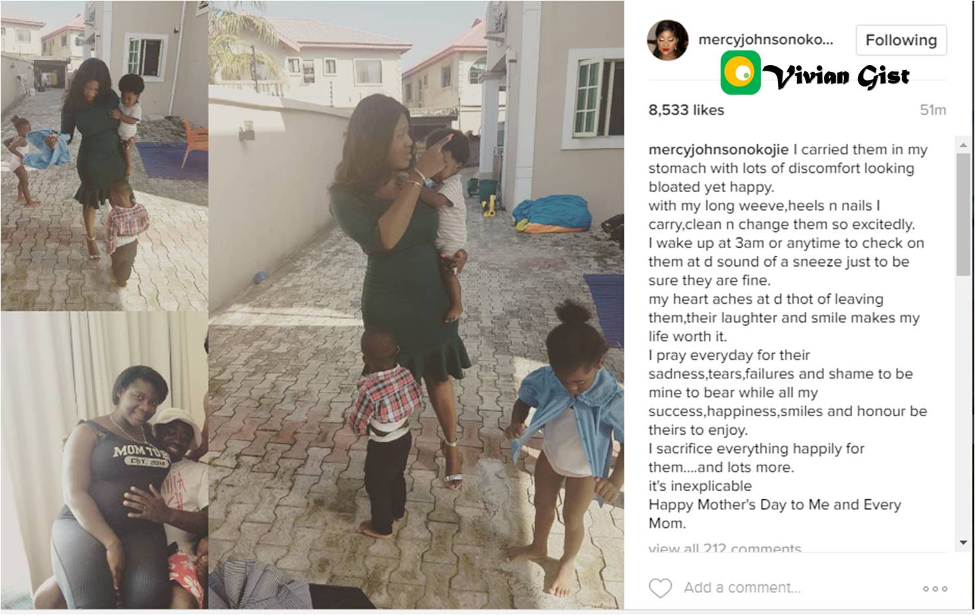975x615 pixels.
Task: Open the mercyjohnsonoko... username in header
Action: [765, 40]
